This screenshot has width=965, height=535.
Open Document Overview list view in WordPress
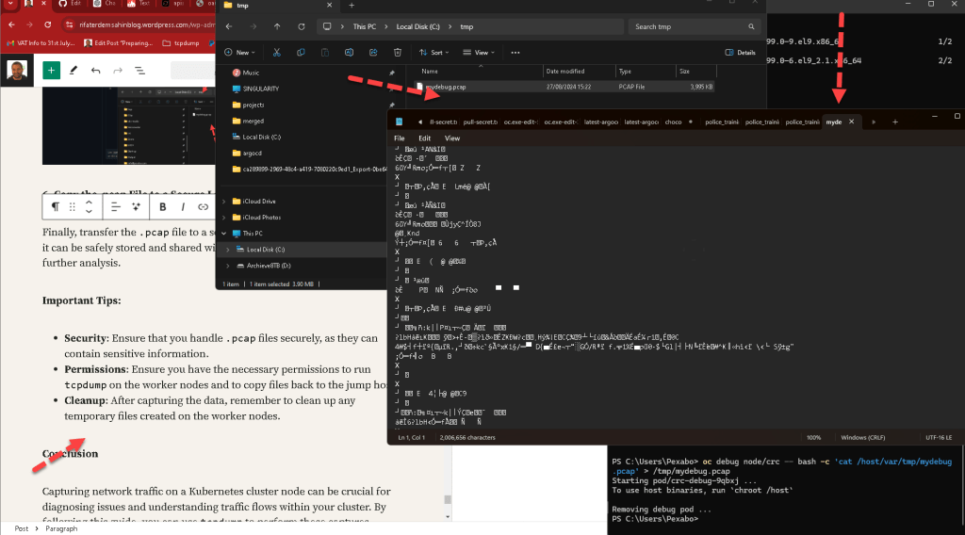(139, 71)
